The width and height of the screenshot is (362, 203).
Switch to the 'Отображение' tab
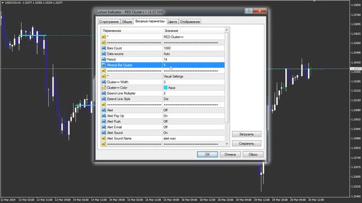coord(190,21)
